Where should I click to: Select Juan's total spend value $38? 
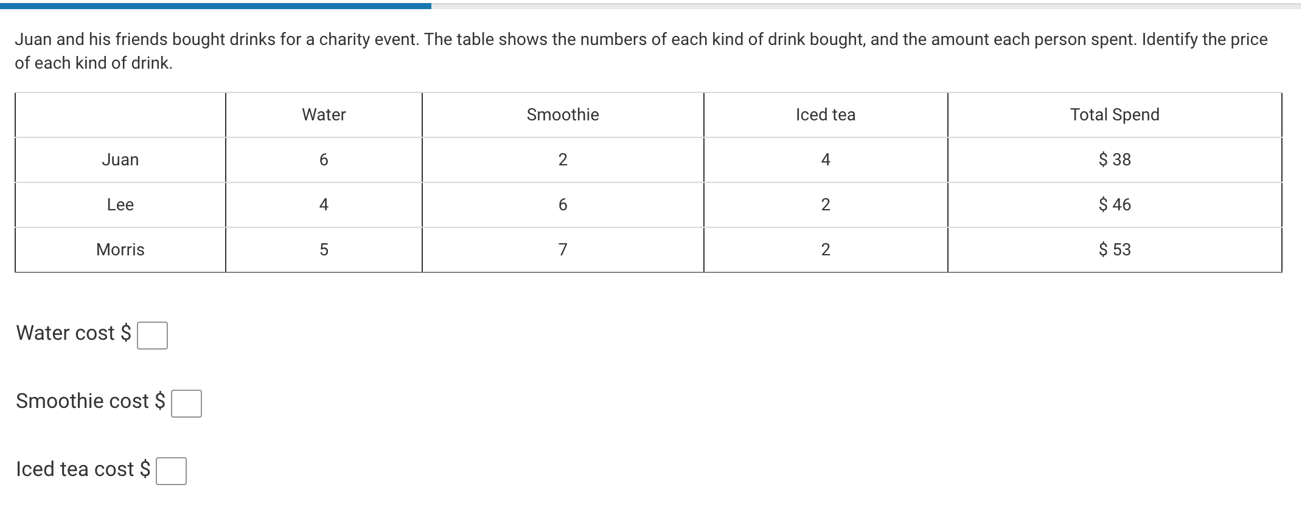1114,160
